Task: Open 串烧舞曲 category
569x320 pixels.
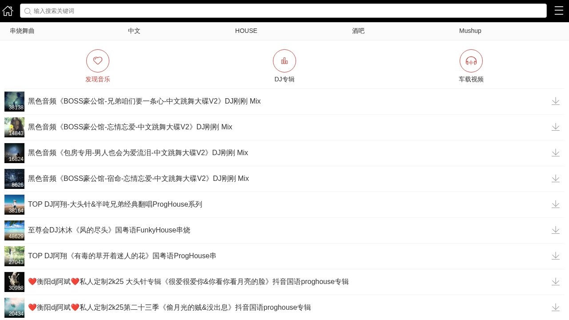Action: tap(22, 31)
